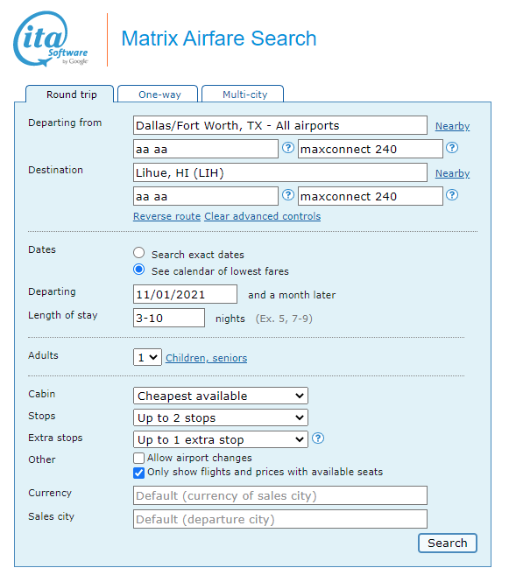
Task: Click the Reverse route link
Action: tap(166, 216)
